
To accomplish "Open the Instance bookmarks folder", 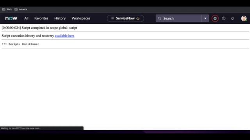I will [x=21, y=9].
